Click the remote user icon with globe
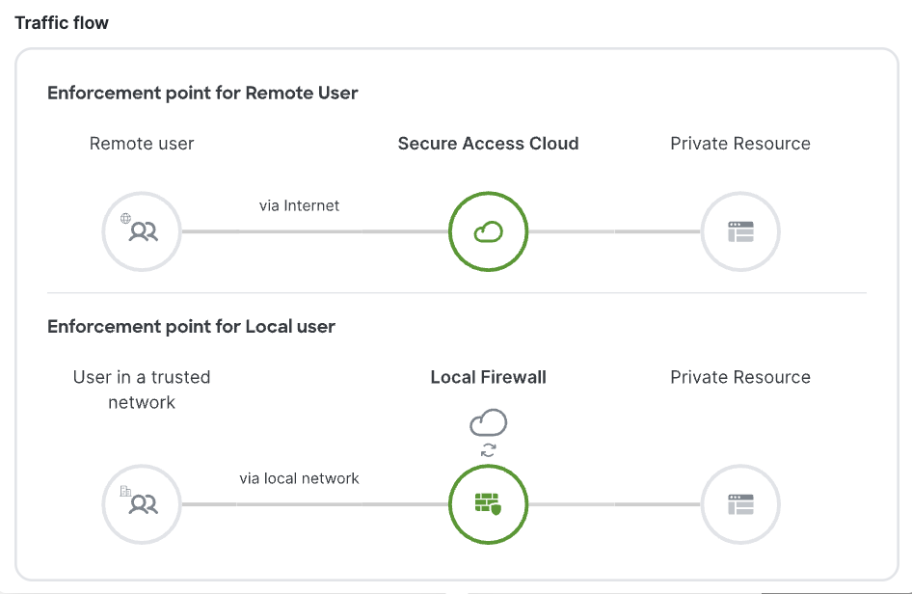The height and width of the screenshot is (594, 912). point(142,231)
